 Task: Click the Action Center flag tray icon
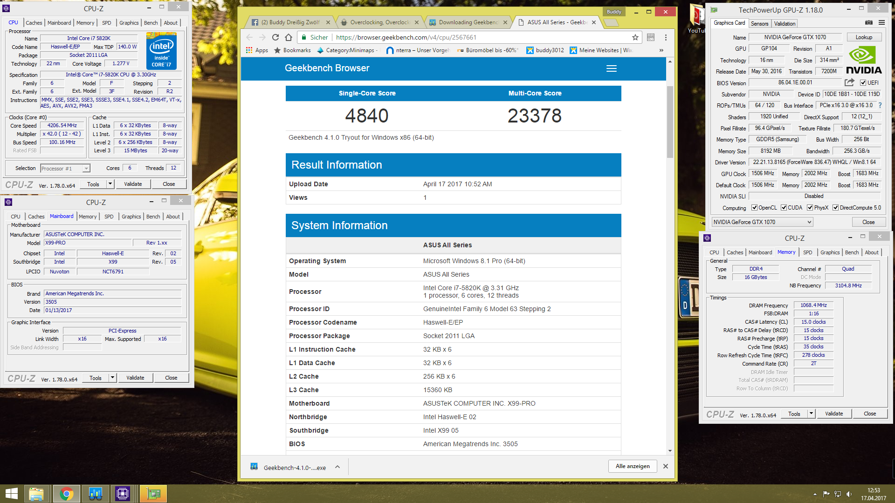(826, 494)
